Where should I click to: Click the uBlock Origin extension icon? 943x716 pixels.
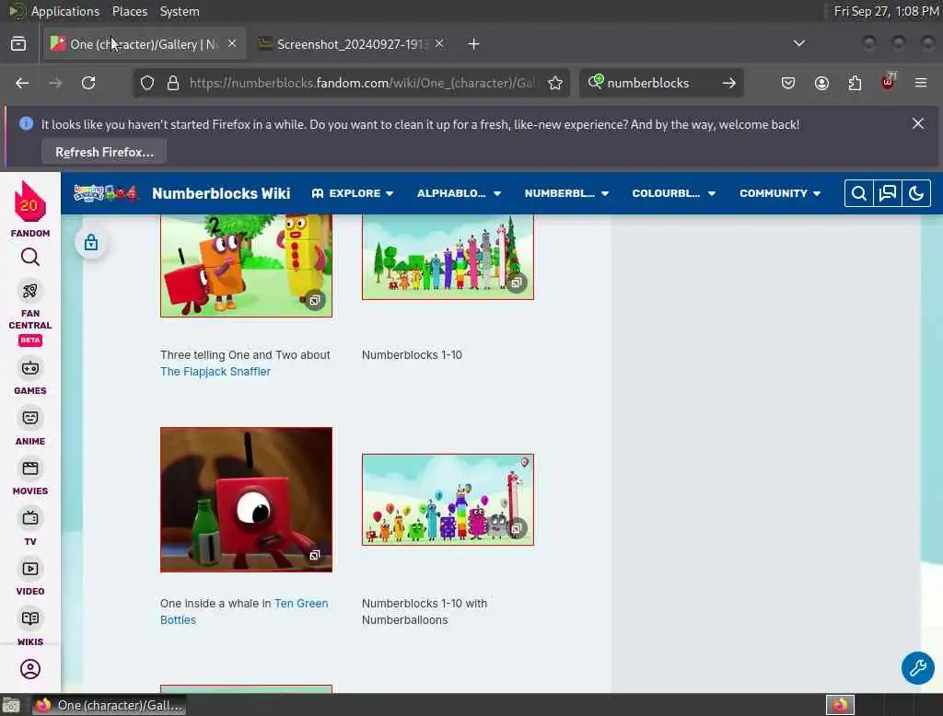888,82
